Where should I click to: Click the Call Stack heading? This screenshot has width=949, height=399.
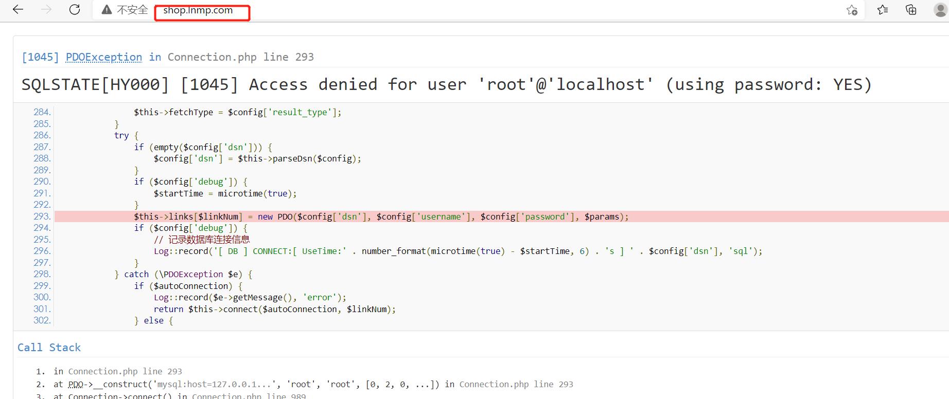49,348
